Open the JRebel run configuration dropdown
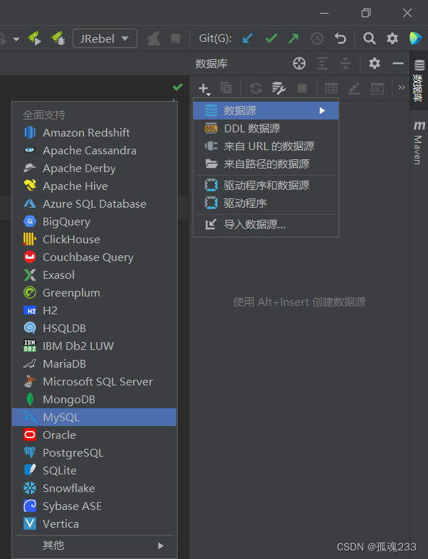Screen dimensions: 428x559 105,38
